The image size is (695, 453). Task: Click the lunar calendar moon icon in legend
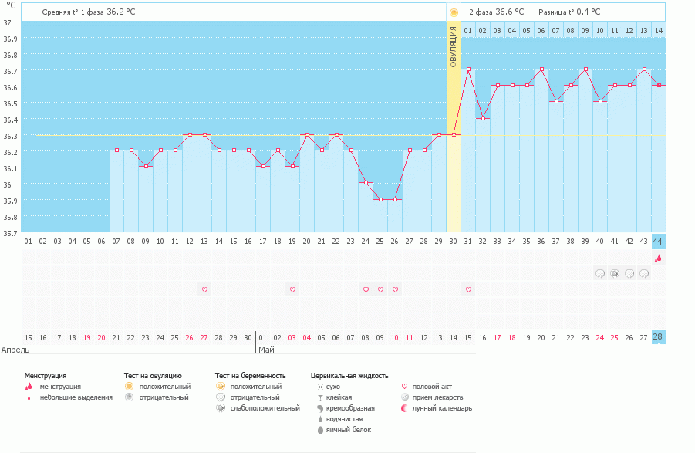point(406,408)
